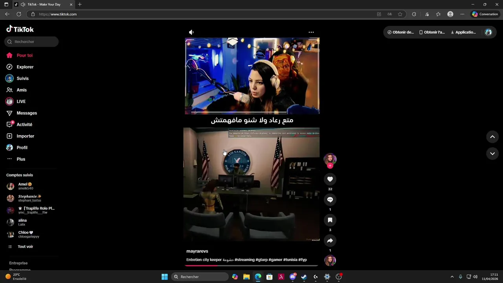Open the Edge apps icon in the address bar
Screen dimensions: 503x283
[379, 14]
